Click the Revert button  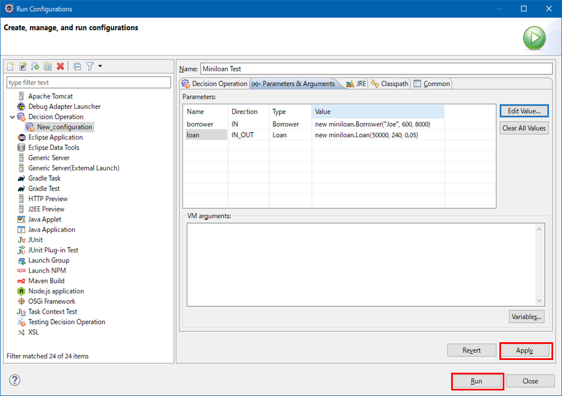pyautogui.click(x=472, y=351)
